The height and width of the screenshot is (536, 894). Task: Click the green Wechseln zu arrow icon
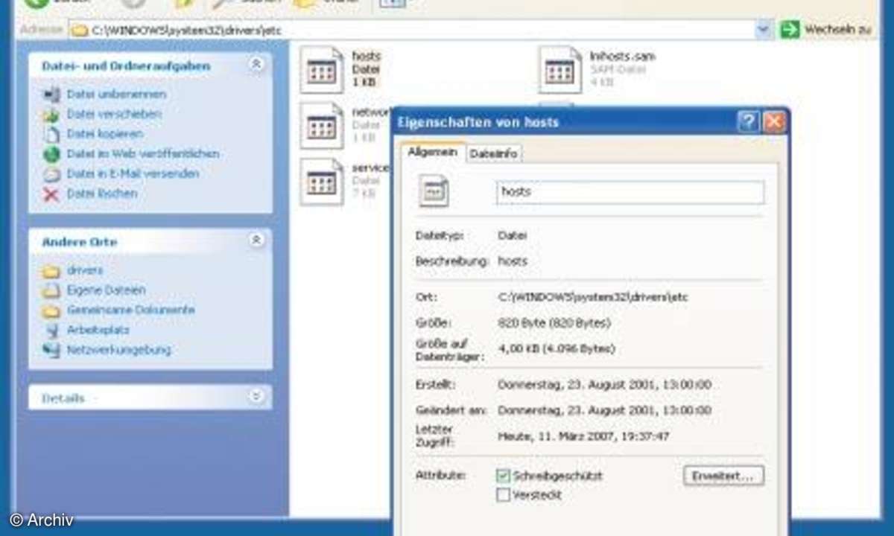[x=789, y=30]
